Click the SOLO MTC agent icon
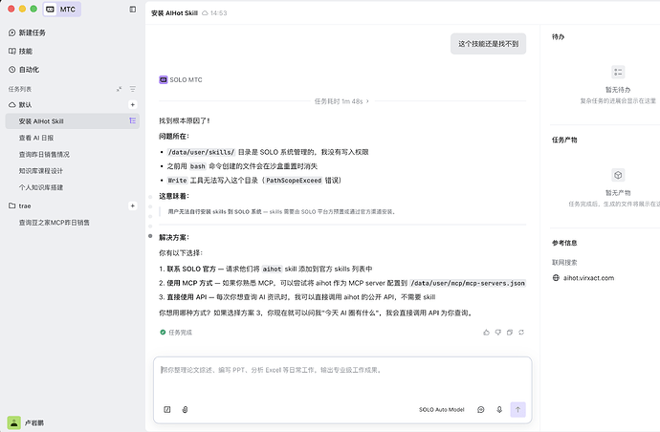This screenshot has height=432, width=660. (x=164, y=80)
